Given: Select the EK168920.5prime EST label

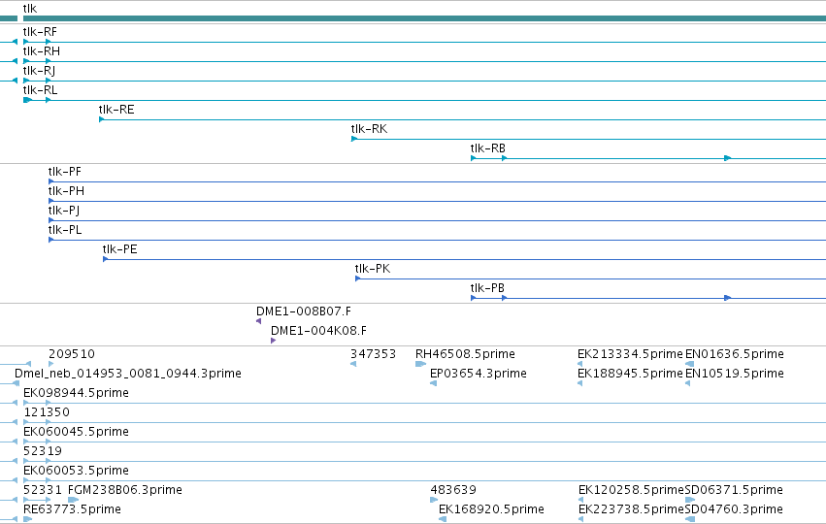Looking at the screenshot, I should click(x=491, y=509).
